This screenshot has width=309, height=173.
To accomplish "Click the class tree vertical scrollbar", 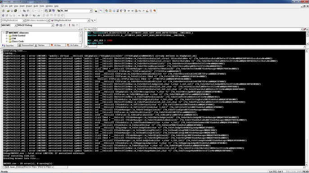I will 80,37.
